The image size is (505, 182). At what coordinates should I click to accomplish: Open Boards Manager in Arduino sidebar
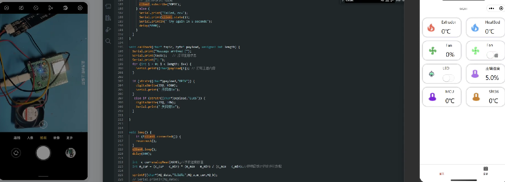coord(108,7)
